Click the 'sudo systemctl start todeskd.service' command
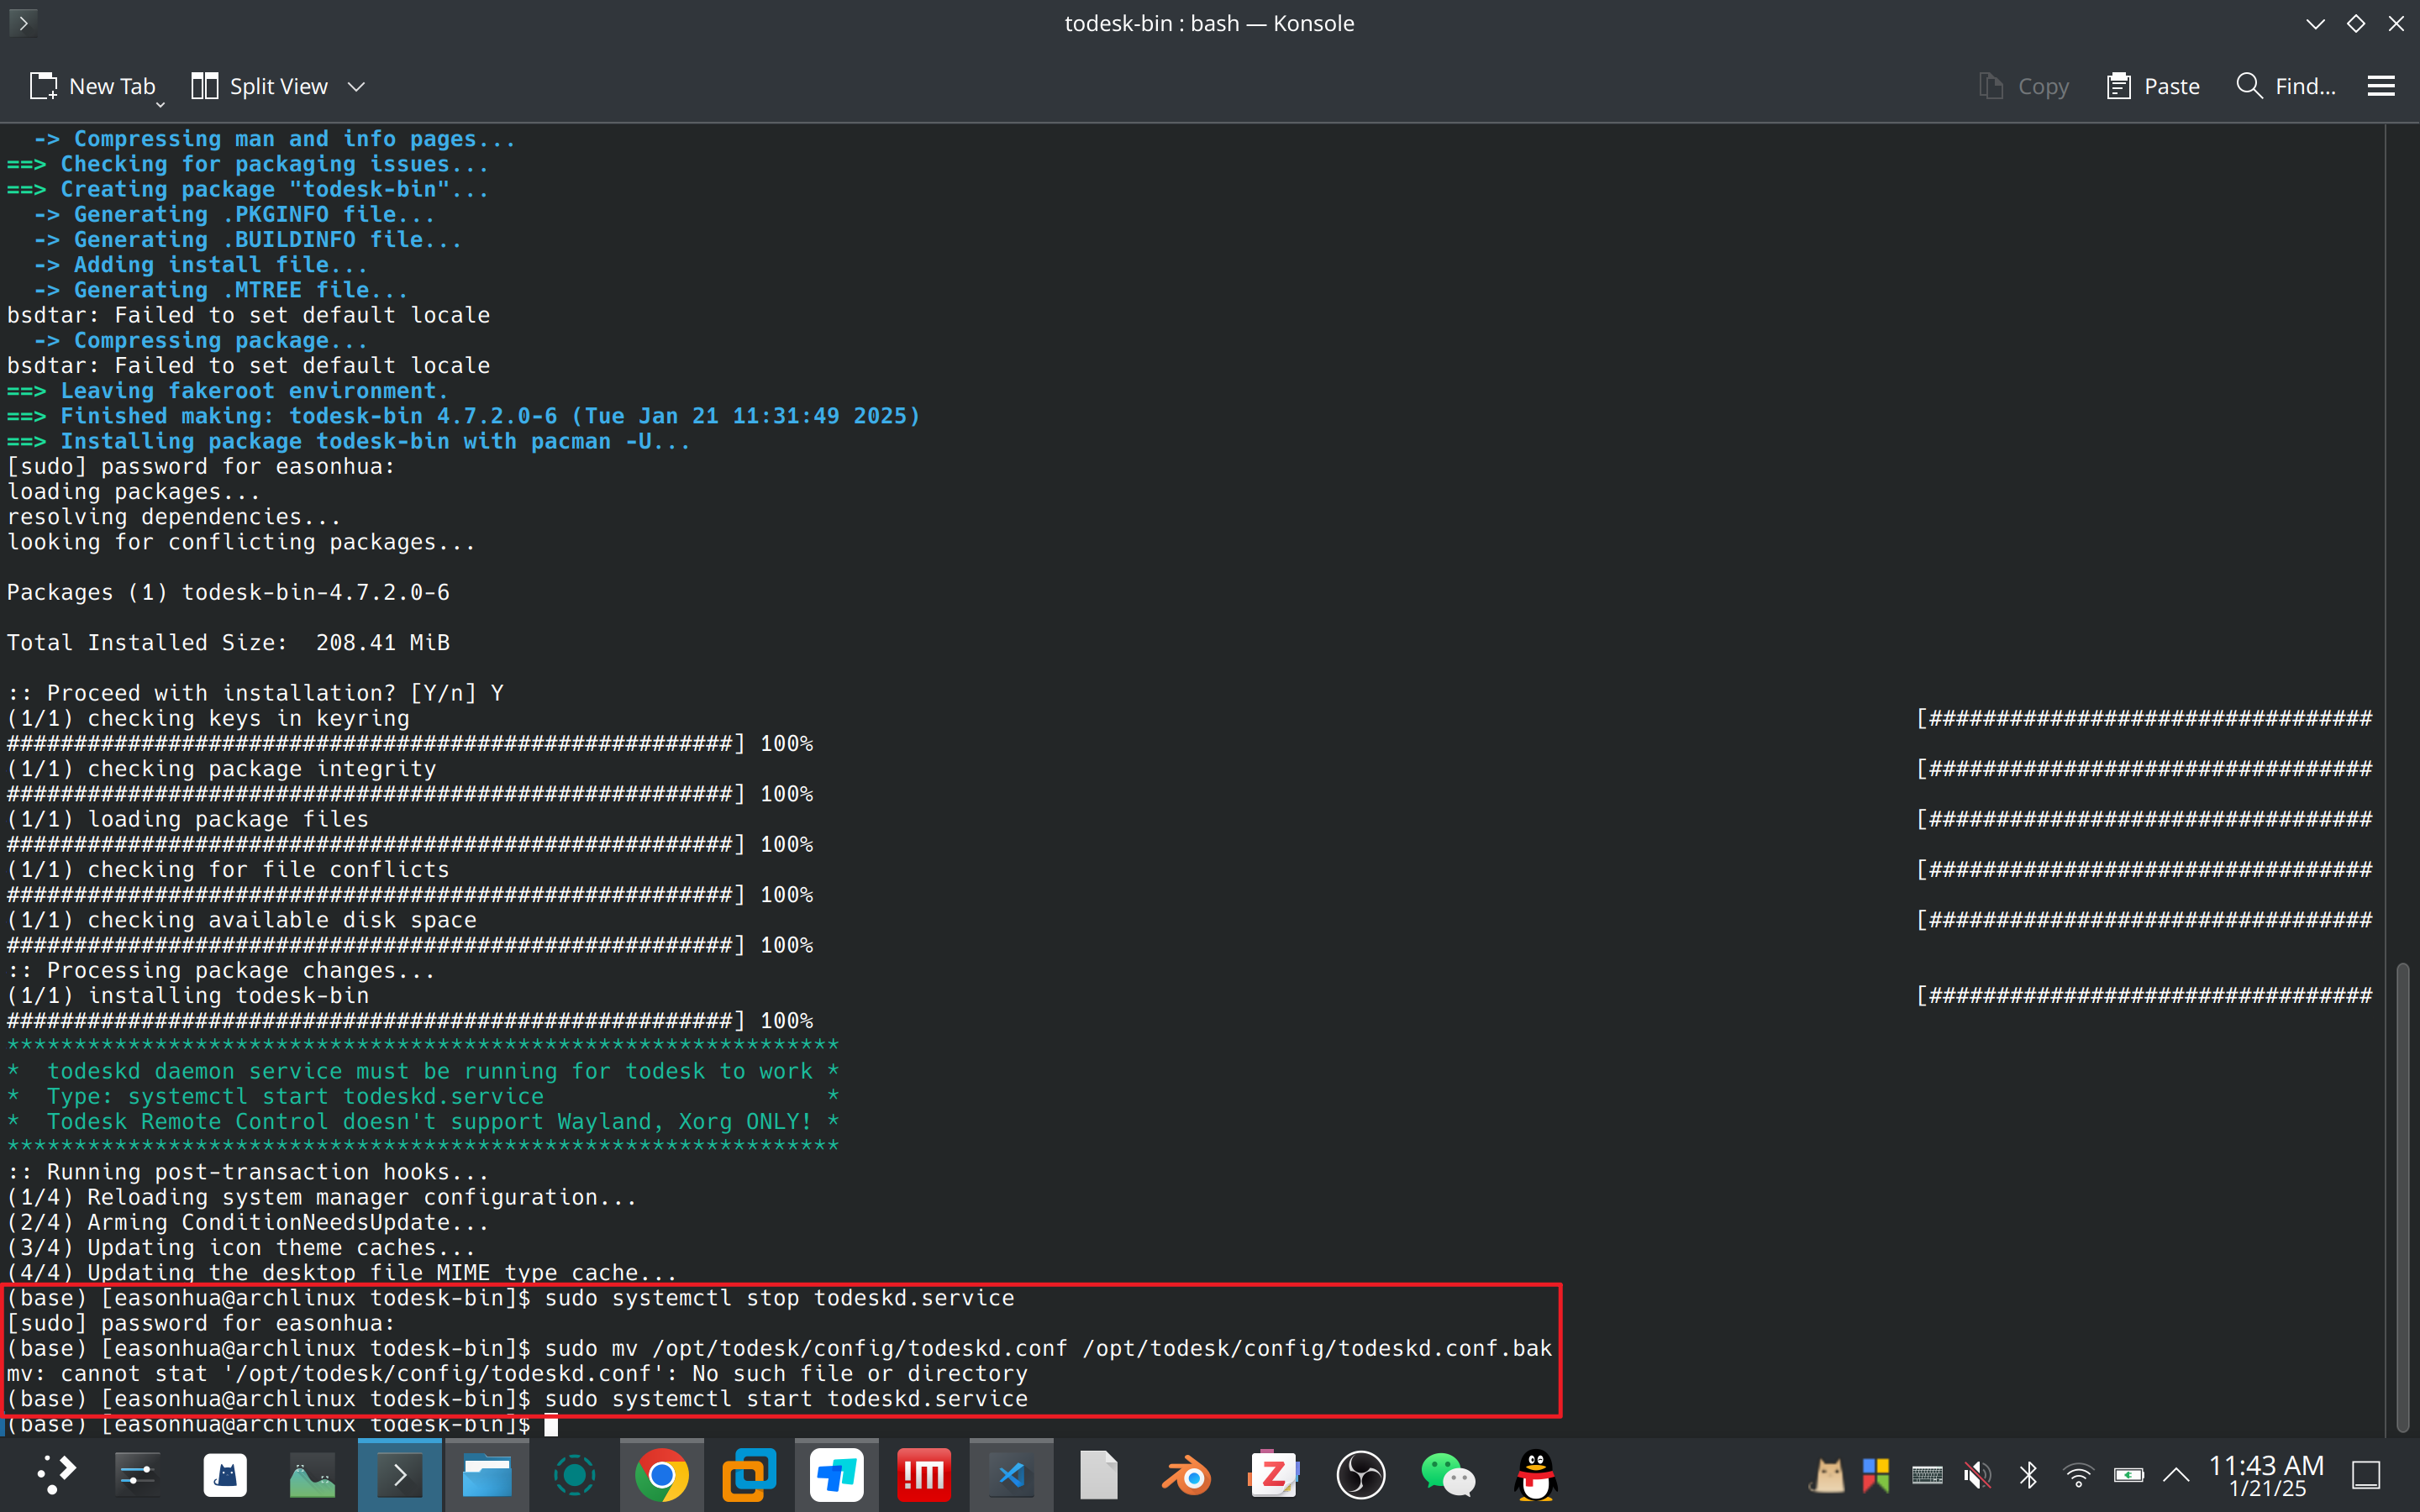The width and height of the screenshot is (2420, 1512). (786, 1399)
